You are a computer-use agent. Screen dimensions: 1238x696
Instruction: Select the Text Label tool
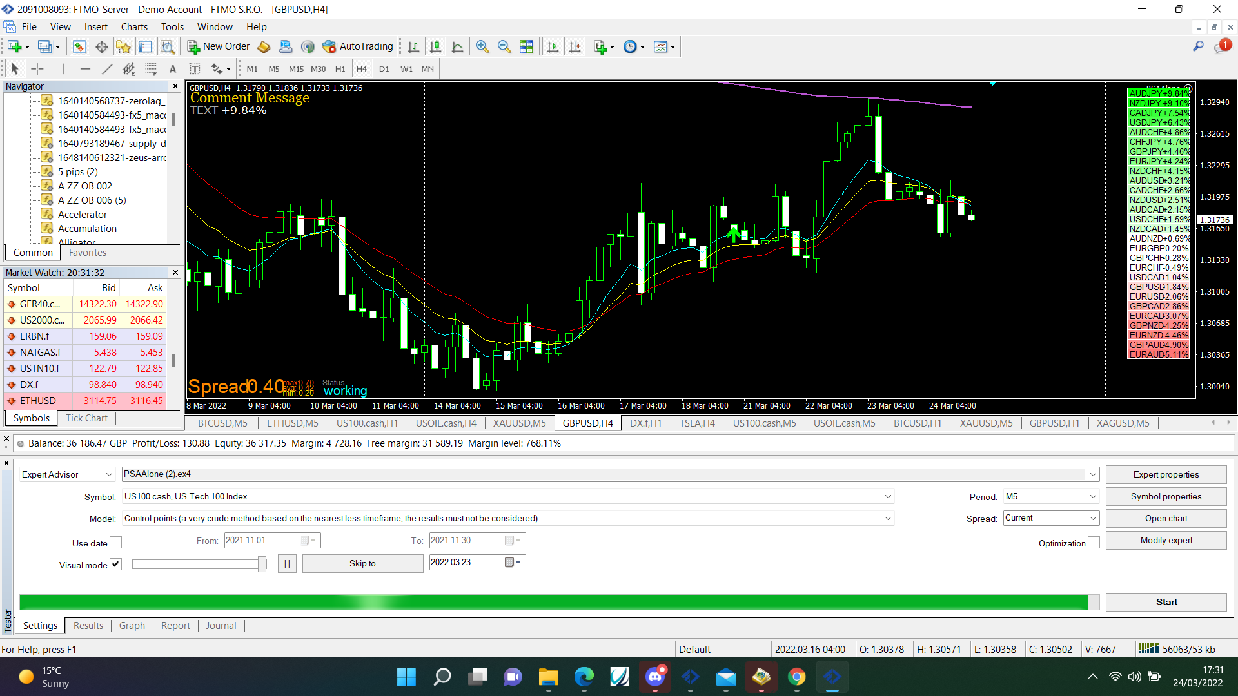pyautogui.click(x=194, y=68)
